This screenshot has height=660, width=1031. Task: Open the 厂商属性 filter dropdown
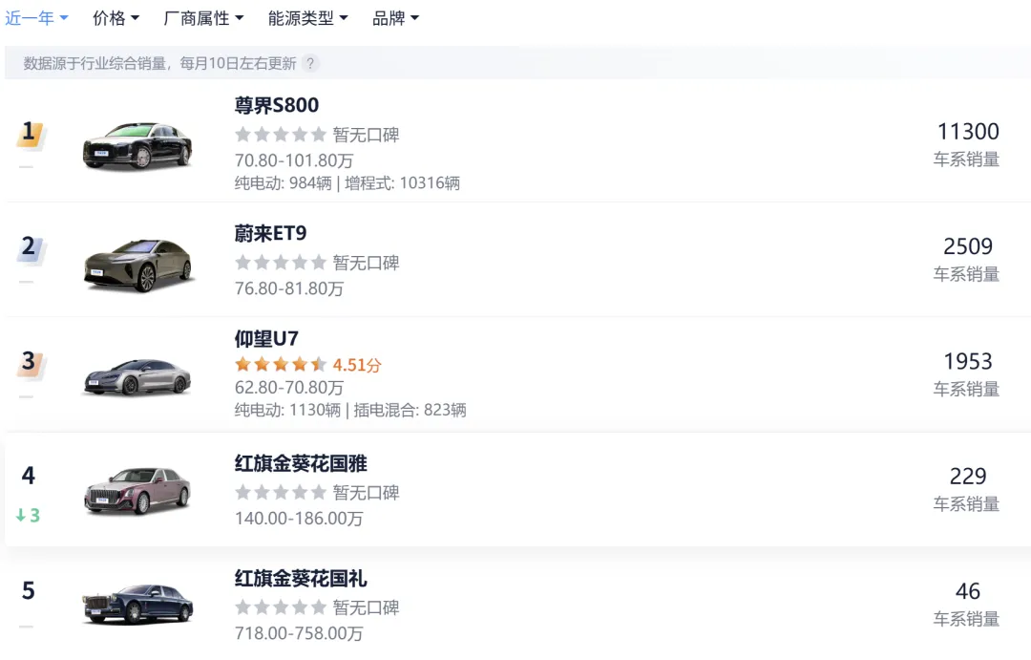[x=203, y=18]
